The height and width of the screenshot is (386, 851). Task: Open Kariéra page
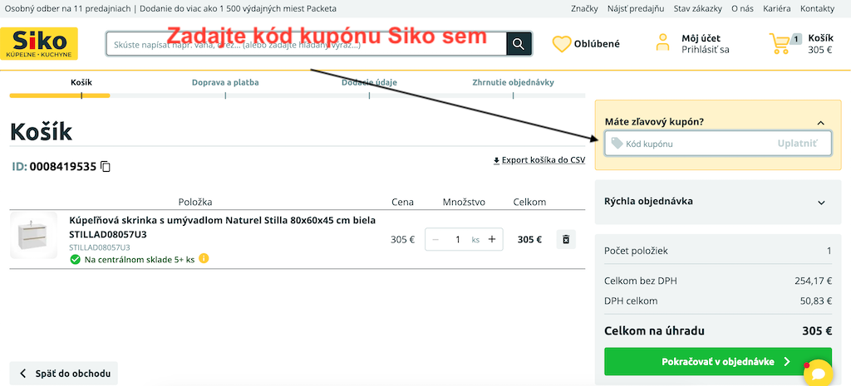point(777,8)
